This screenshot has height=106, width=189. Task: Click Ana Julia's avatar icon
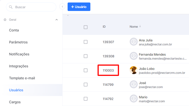[x=133, y=42]
